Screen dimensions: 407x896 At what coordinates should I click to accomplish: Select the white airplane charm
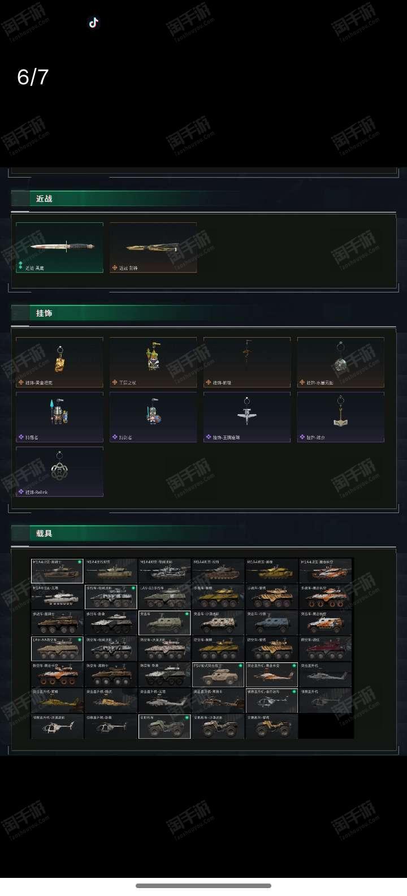click(247, 417)
